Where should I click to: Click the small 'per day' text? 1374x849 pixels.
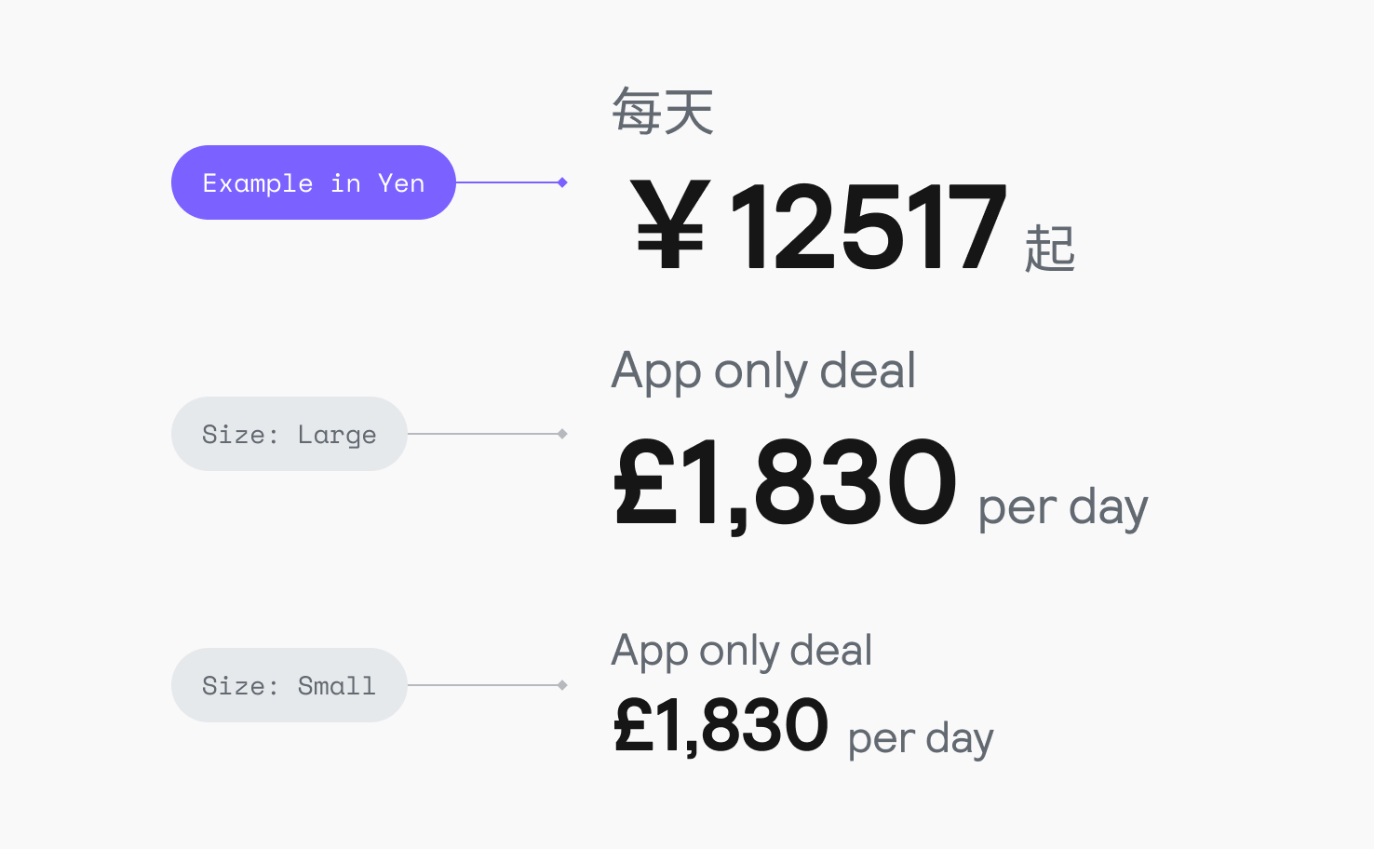point(920,739)
